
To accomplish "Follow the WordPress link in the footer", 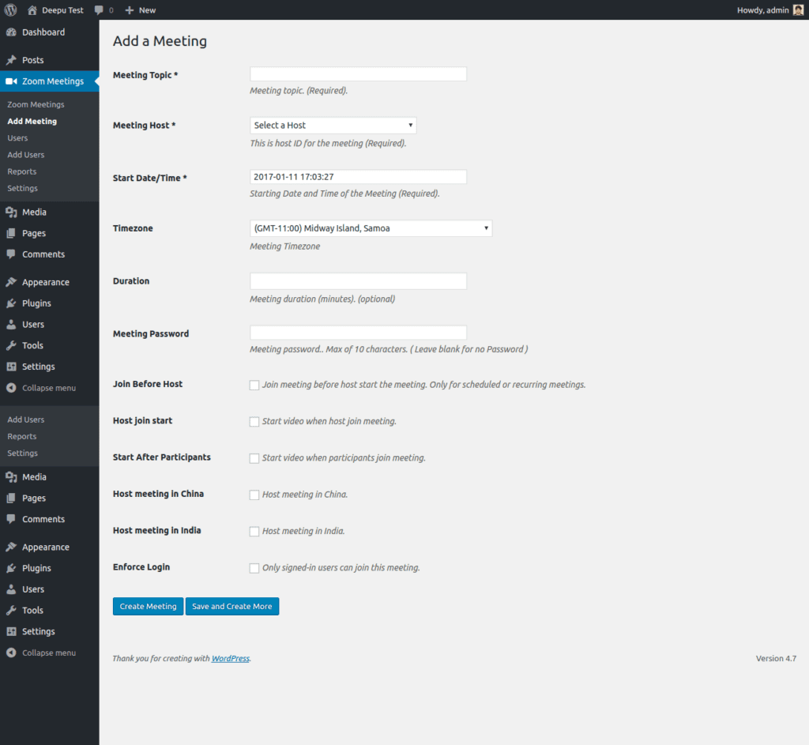I will pyautogui.click(x=230, y=657).
